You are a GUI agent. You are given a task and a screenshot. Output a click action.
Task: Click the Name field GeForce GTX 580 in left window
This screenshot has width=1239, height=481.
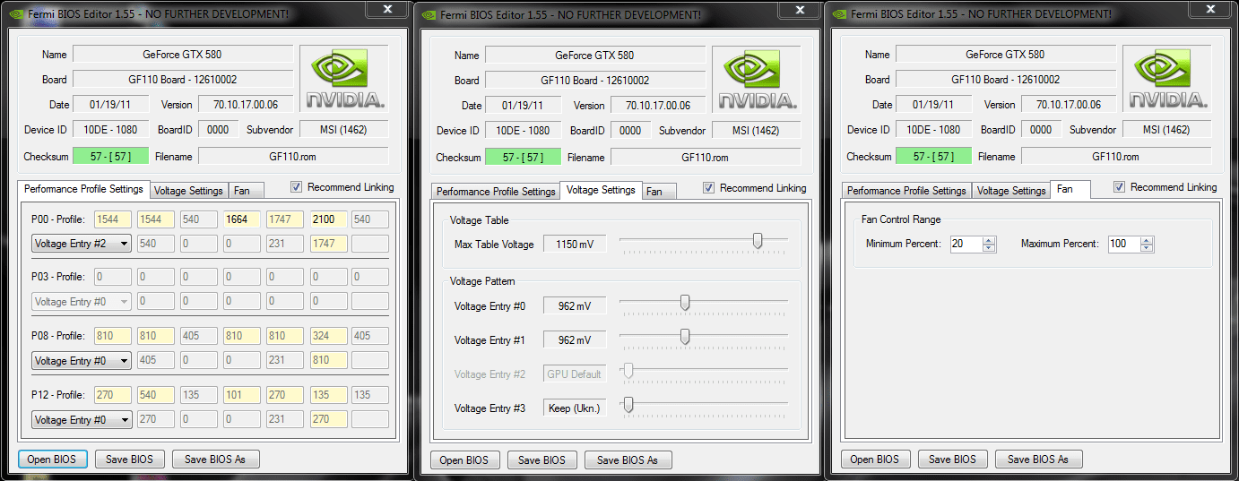pyautogui.click(x=183, y=55)
